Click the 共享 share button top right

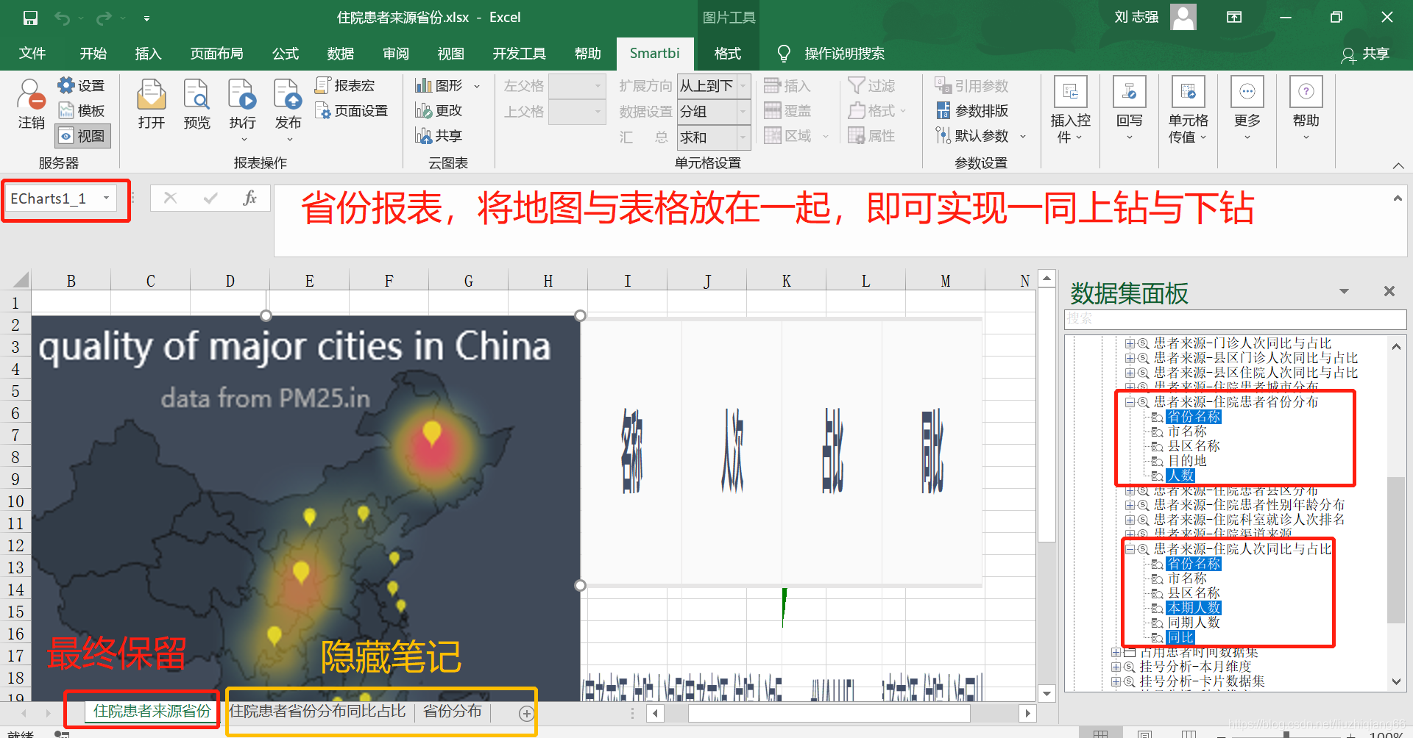1366,54
